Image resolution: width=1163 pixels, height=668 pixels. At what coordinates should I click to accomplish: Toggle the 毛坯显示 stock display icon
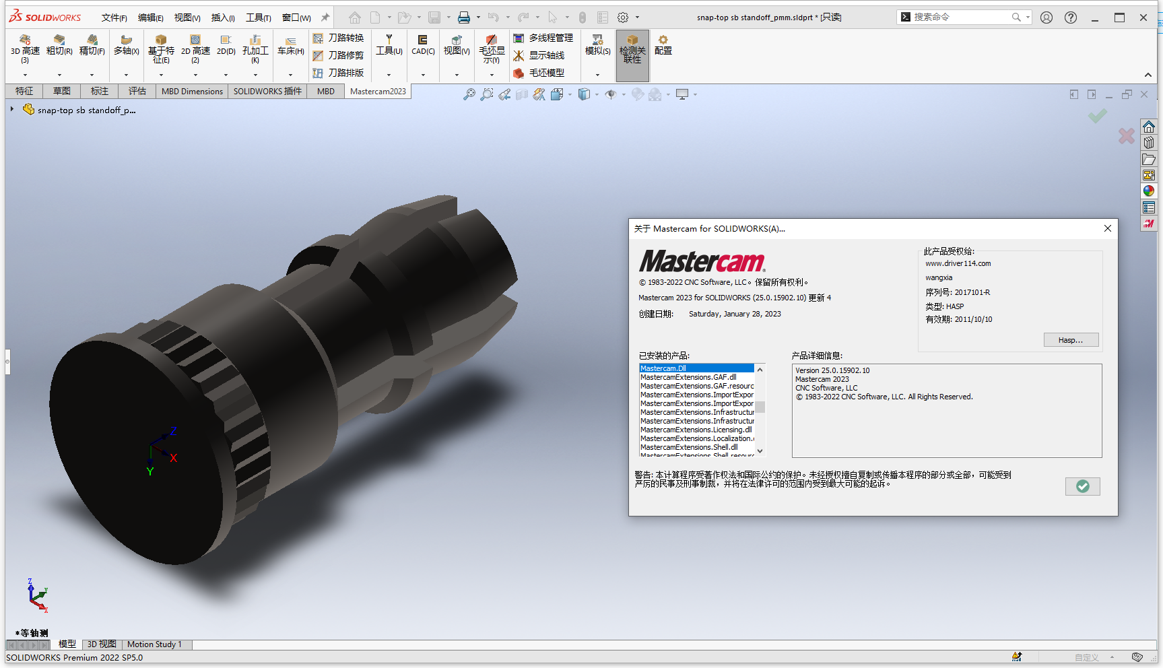tap(492, 48)
